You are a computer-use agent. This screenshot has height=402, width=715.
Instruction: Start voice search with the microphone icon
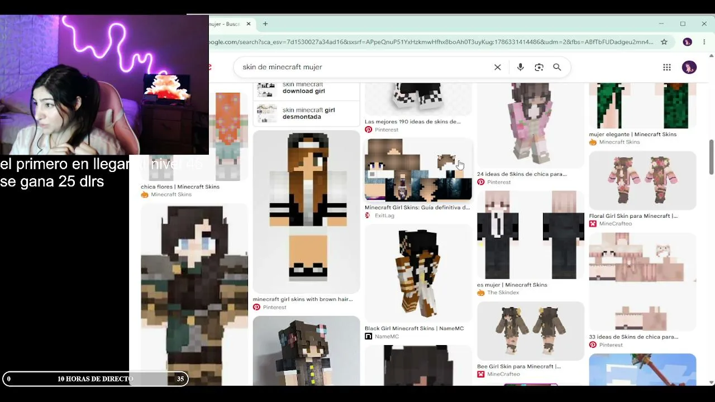coord(520,67)
